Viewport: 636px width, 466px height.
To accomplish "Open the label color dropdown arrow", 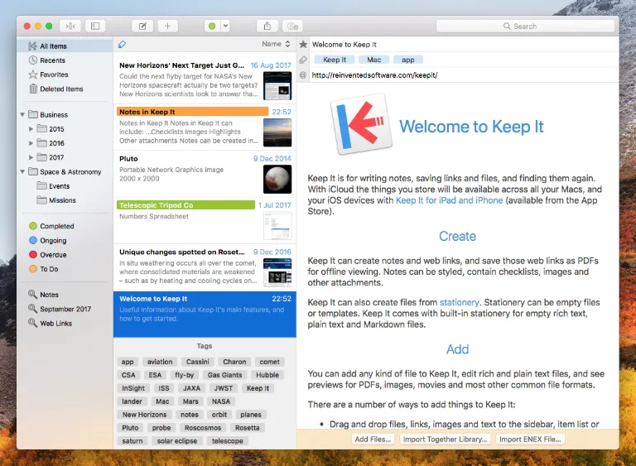I will click(x=225, y=26).
